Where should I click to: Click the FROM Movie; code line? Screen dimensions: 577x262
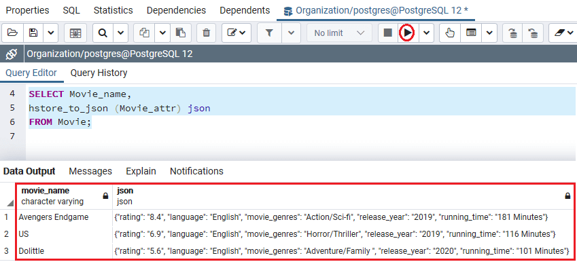[x=60, y=122]
